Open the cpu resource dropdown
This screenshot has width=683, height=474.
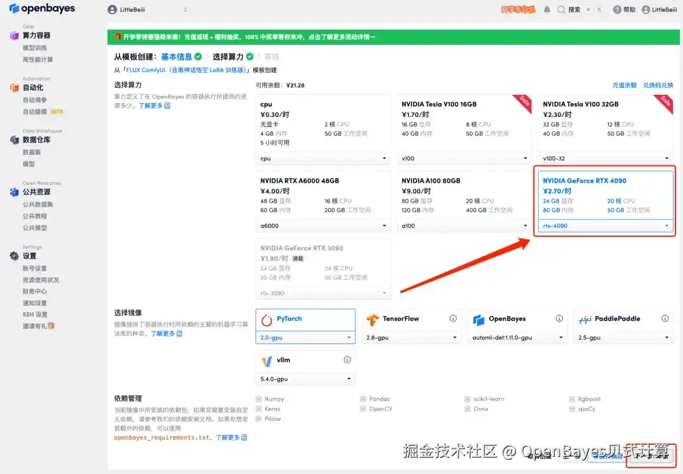[323, 159]
